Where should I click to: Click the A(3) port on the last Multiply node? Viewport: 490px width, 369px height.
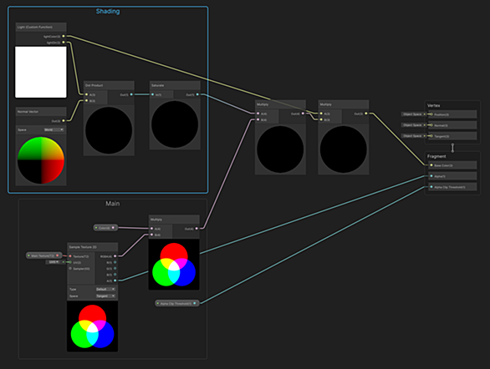click(x=321, y=114)
